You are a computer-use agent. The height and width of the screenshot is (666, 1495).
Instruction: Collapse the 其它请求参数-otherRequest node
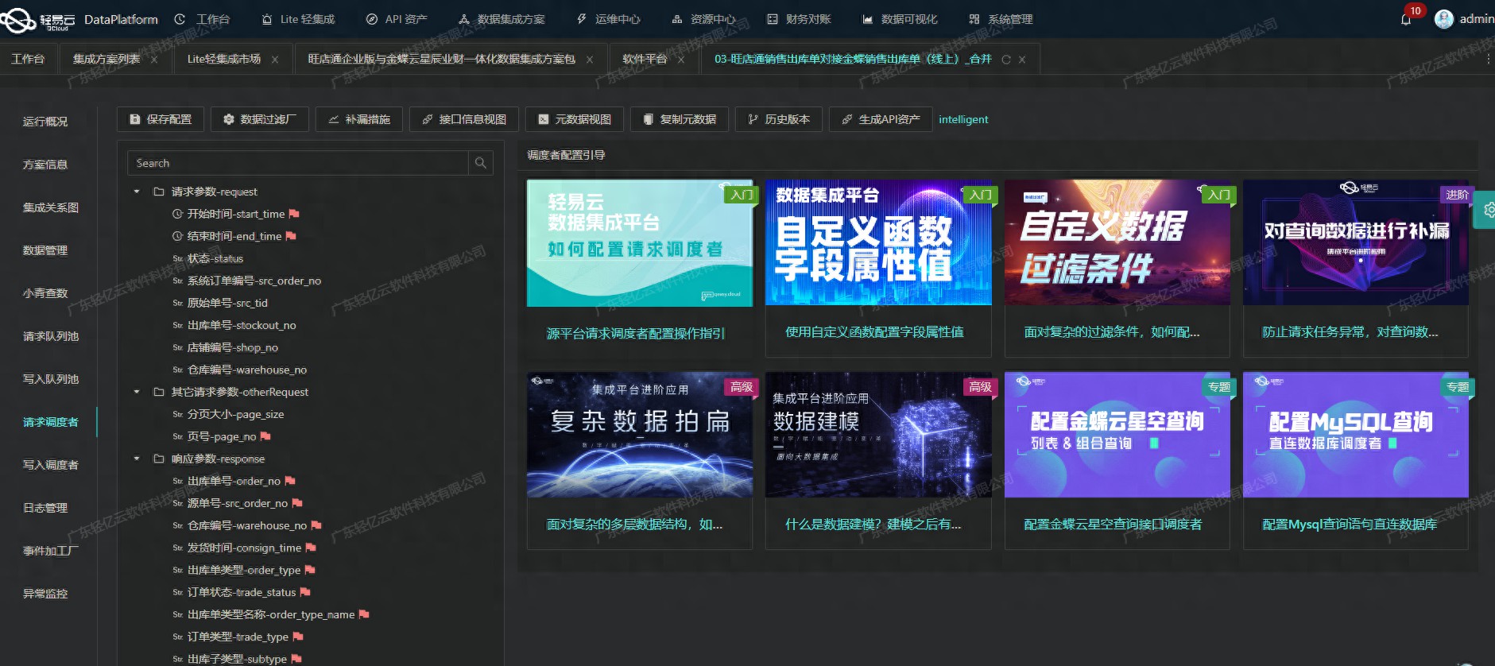tap(137, 392)
